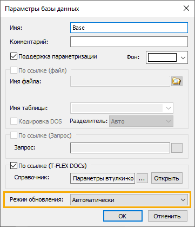Click the ellipsis button next to Справочник
Image resolution: width=195 pixels, height=227 pixels.
pyautogui.click(x=142, y=178)
